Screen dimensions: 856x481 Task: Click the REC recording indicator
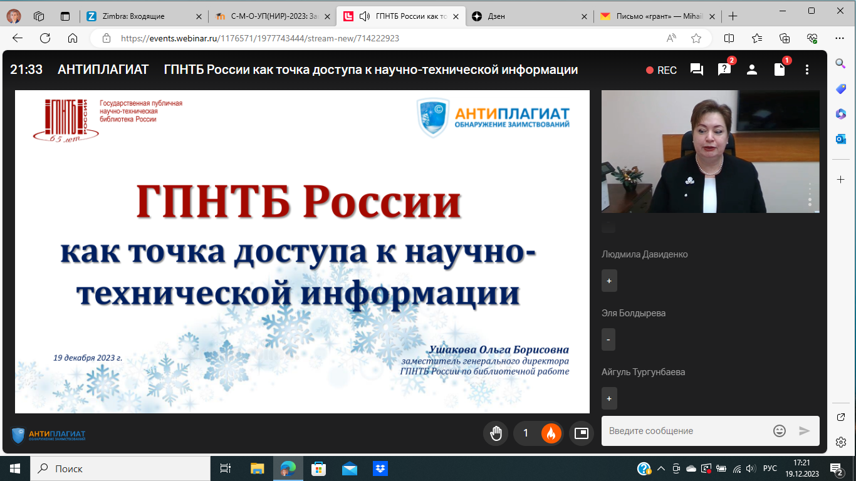pos(662,70)
